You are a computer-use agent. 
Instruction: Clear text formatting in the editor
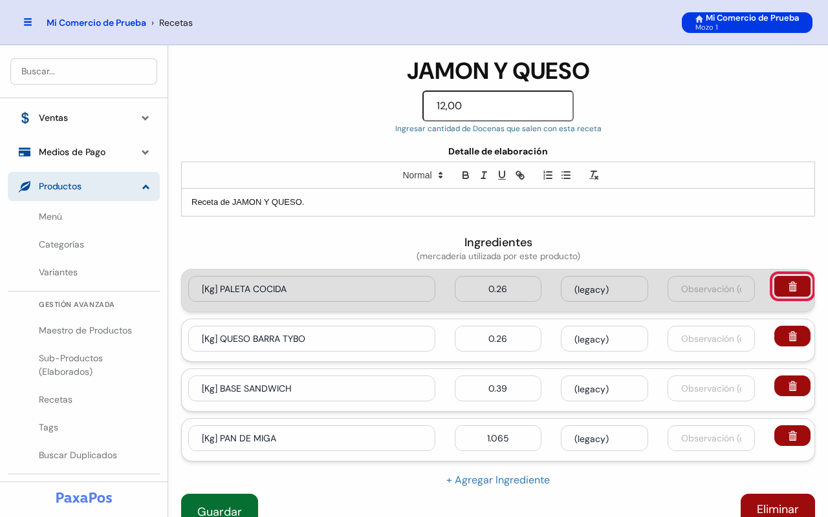594,175
